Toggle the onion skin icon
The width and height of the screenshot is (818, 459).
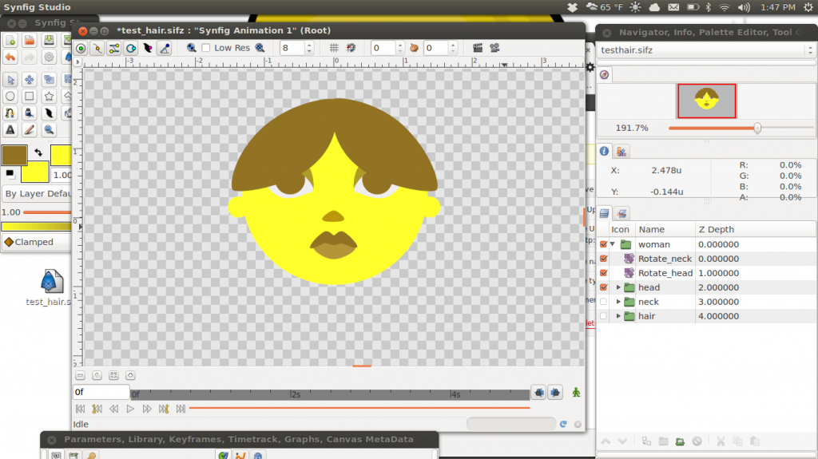tap(415, 48)
